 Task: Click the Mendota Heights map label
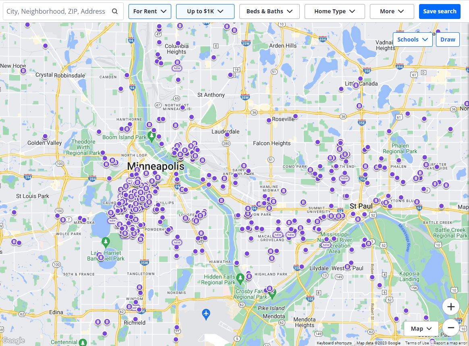[x=305, y=322]
